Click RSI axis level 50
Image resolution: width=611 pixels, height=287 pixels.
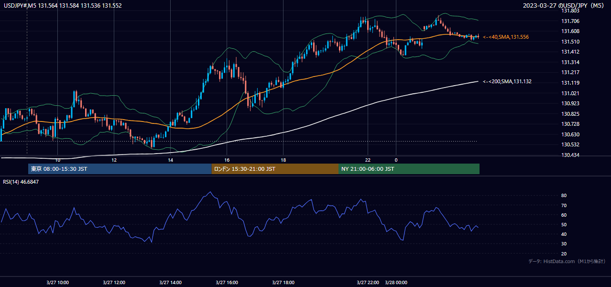pyautogui.click(x=564, y=224)
